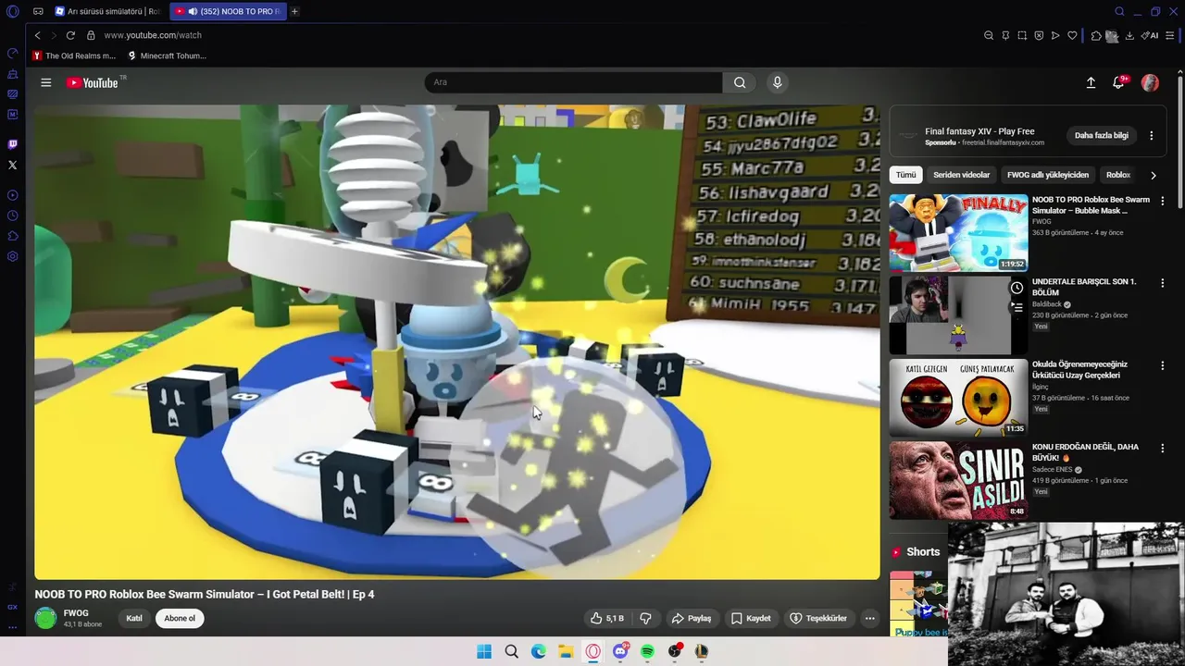
Task: Share video with Paylaş button
Action: tap(692, 618)
